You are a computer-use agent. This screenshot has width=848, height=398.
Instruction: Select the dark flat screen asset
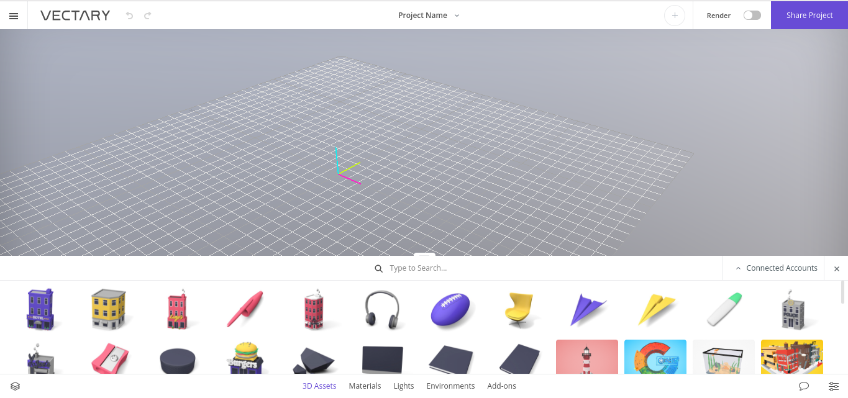point(382,360)
